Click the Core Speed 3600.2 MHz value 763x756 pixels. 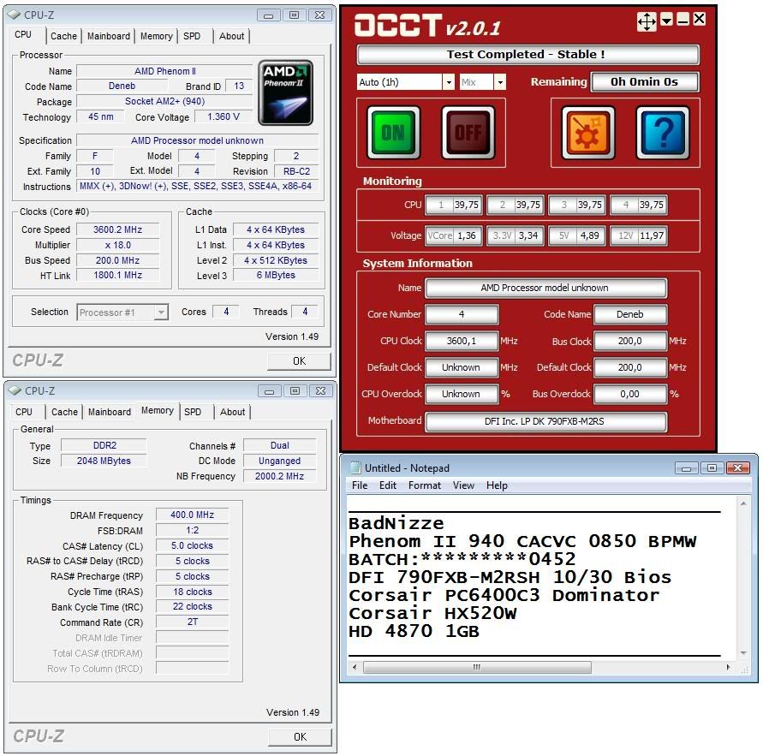point(118,229)
